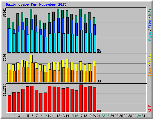Click the cyan "Pages" legend label
The image size is (153, 119).
pos(149,36)
